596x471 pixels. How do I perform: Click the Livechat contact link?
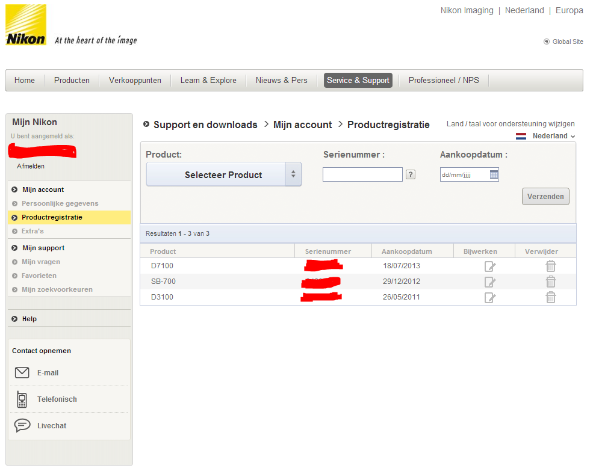coord(52,425)
